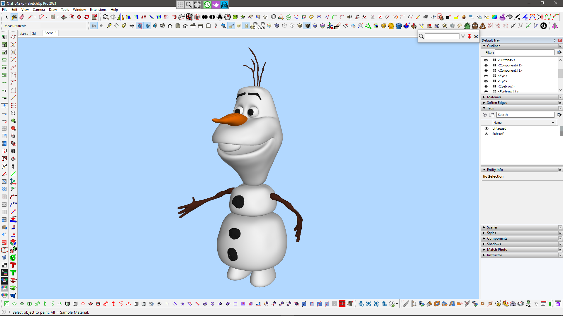
Task: Switch to the Front view house icon
Action: pyautogui.click(x=185, y=26)
